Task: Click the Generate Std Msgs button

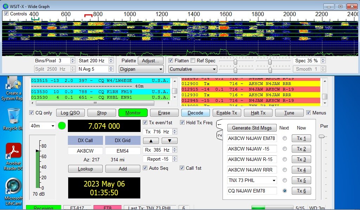Action: (252, 128)
